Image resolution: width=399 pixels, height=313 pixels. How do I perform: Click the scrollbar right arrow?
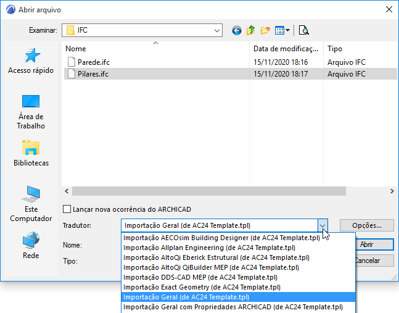coord(392,191)
